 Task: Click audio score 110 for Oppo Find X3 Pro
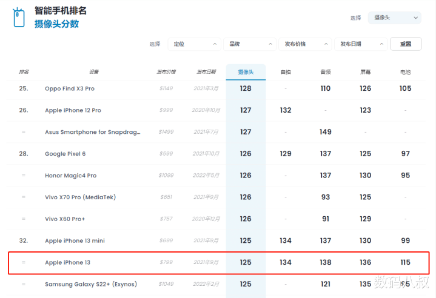click(x=326, y=88)
